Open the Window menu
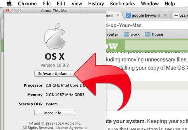Screen dimensions: 188x130 point(150,3)
